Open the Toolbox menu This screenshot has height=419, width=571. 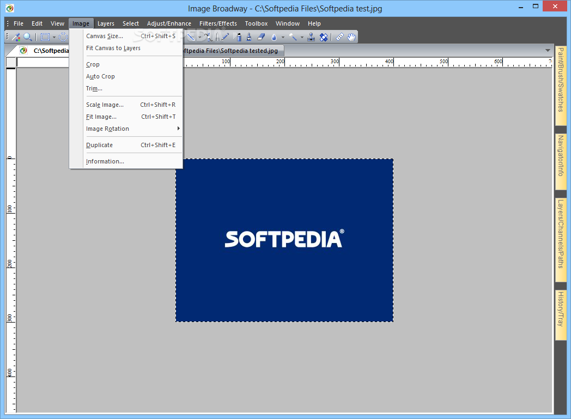coord(257,23)
